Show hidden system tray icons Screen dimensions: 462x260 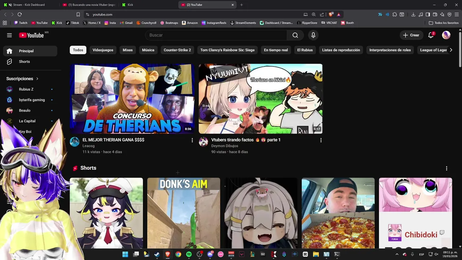point(397,254)
